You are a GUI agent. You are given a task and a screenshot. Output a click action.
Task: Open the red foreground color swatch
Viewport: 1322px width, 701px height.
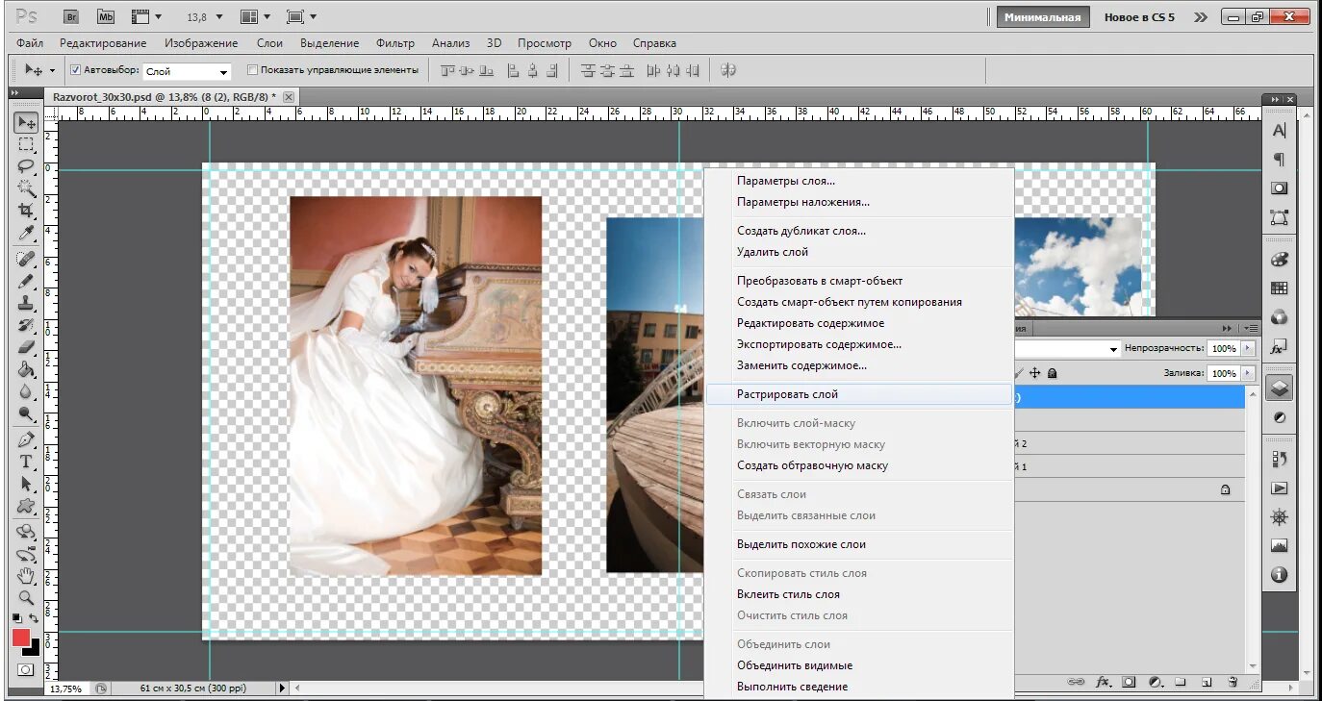[21, 637]
